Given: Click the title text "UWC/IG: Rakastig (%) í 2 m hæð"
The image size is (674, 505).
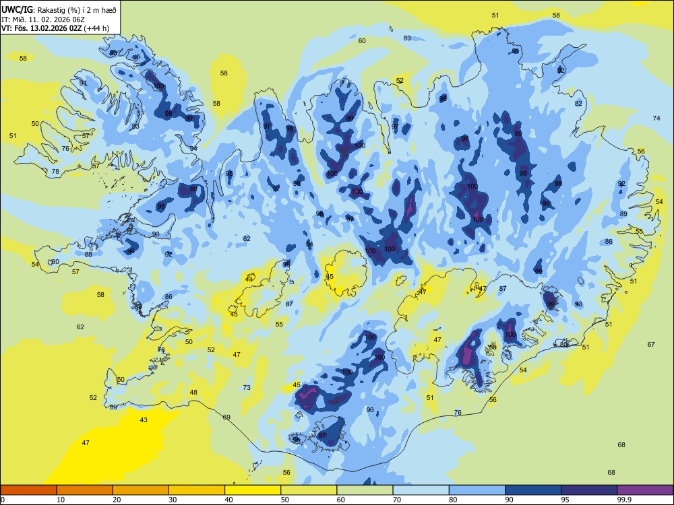Looking at the screenshot, I should pyautogui.click(x=59, y=9).
